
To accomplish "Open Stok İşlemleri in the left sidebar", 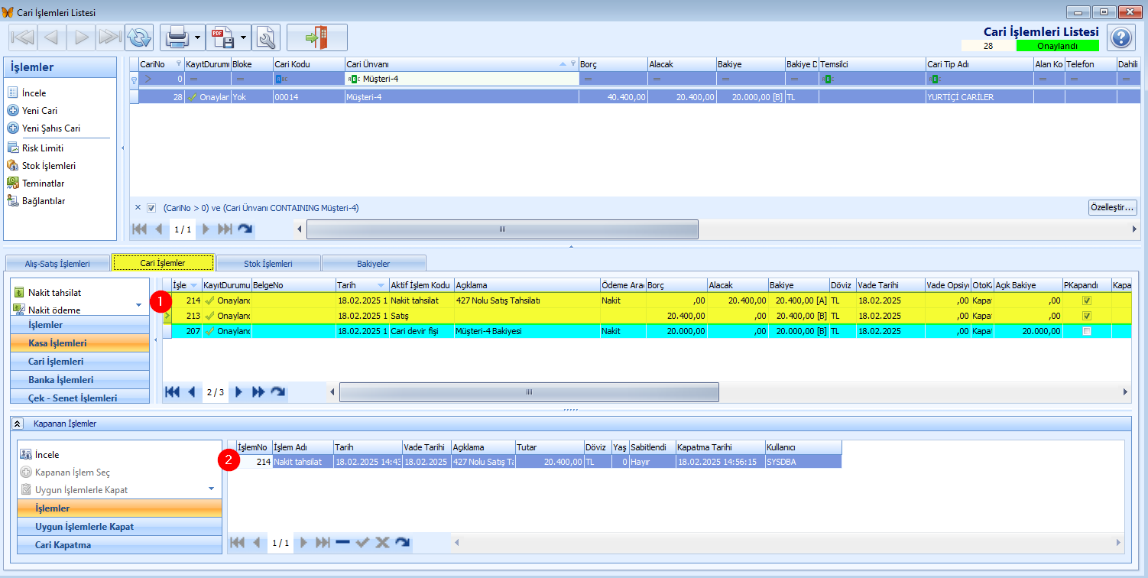I will click(x=49, y=165).
